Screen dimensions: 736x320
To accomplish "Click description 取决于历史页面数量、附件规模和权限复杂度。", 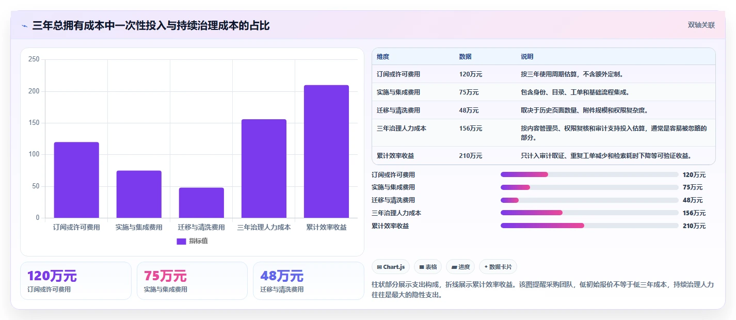I will pos(584,110).
